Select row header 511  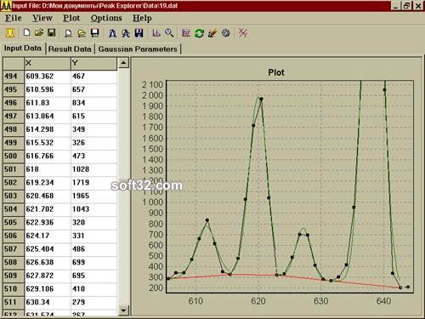click(x=14, y=302)
